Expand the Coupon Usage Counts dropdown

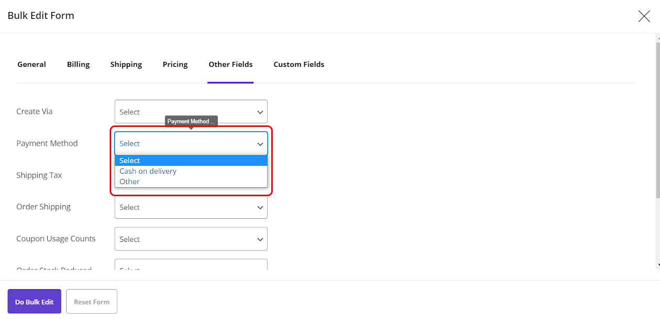point(191,239)
